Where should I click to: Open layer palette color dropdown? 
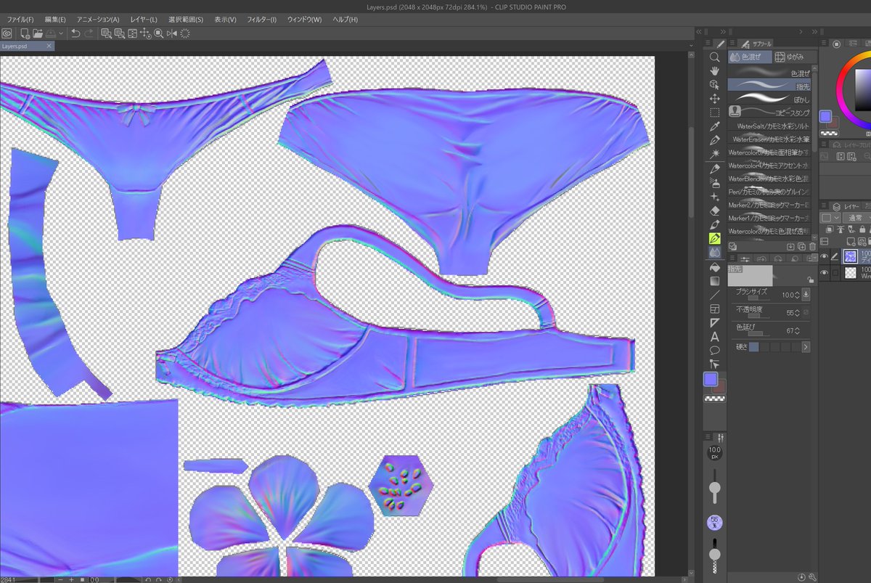pyautogui.click(x=829, y=218)
